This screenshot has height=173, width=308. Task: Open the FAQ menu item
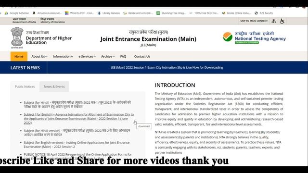(123, 57)
